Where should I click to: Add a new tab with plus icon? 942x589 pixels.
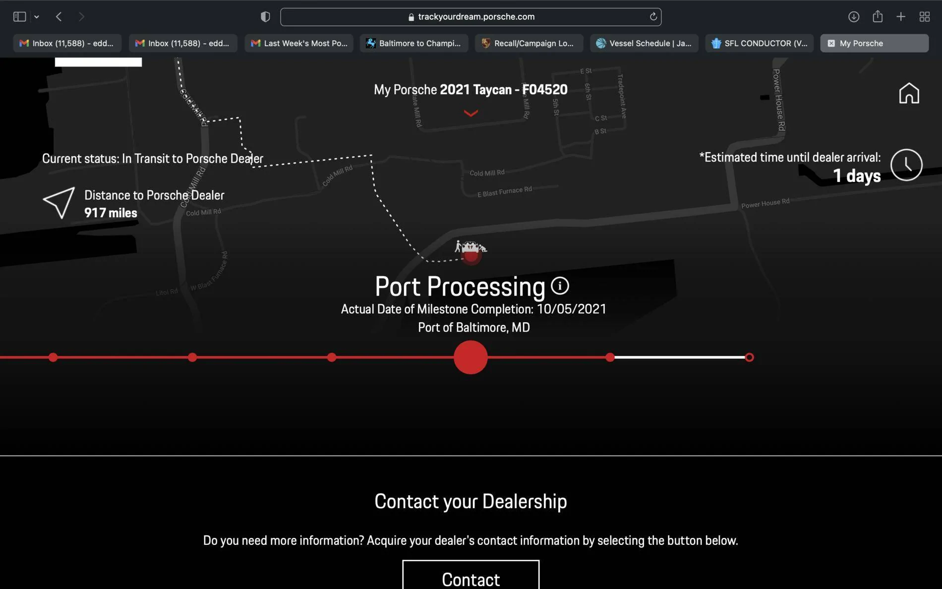tap(901, 17)
